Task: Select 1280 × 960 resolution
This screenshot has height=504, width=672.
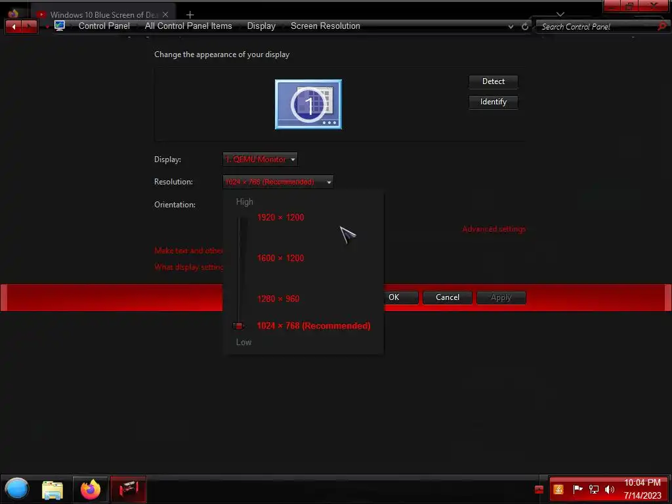Action: coord(278,299)
